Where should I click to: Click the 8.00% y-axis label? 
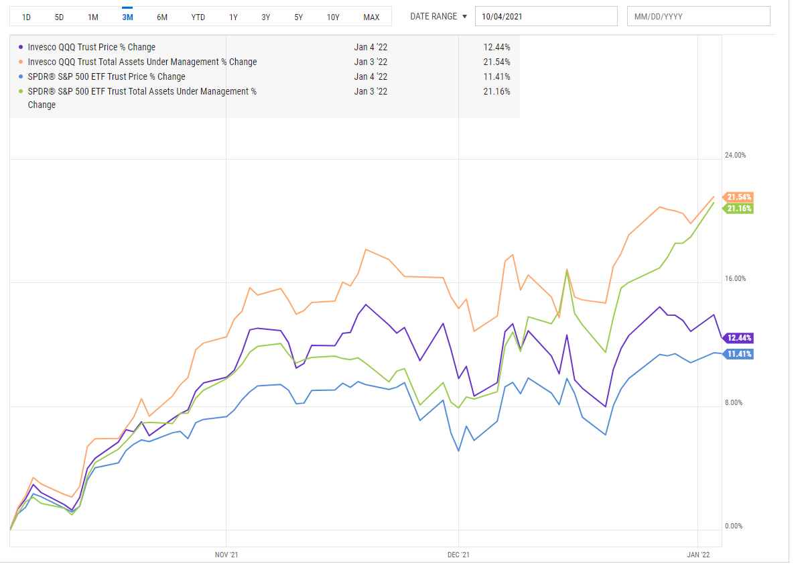(x=734, y=403)
